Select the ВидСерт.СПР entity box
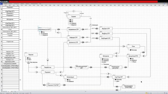168x94 pixels. 106,28
